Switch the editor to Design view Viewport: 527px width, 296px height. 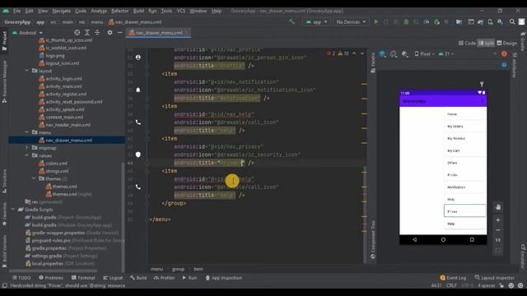[507, 43]
